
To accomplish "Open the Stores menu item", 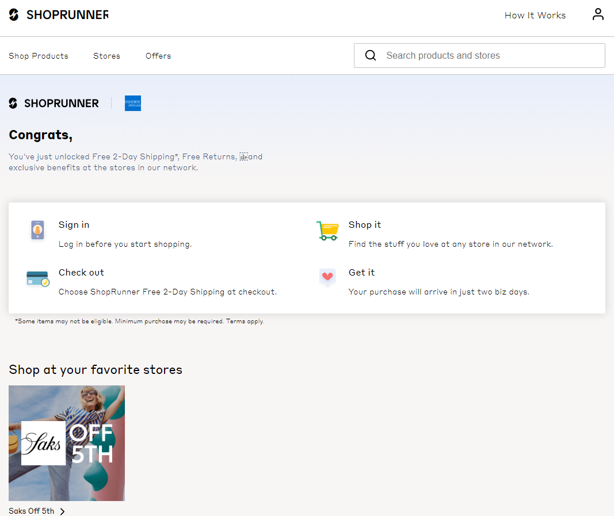I will click(106, 56).
